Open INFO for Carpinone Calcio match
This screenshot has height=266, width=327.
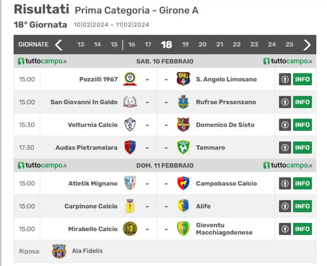click(x=302, y=206)
